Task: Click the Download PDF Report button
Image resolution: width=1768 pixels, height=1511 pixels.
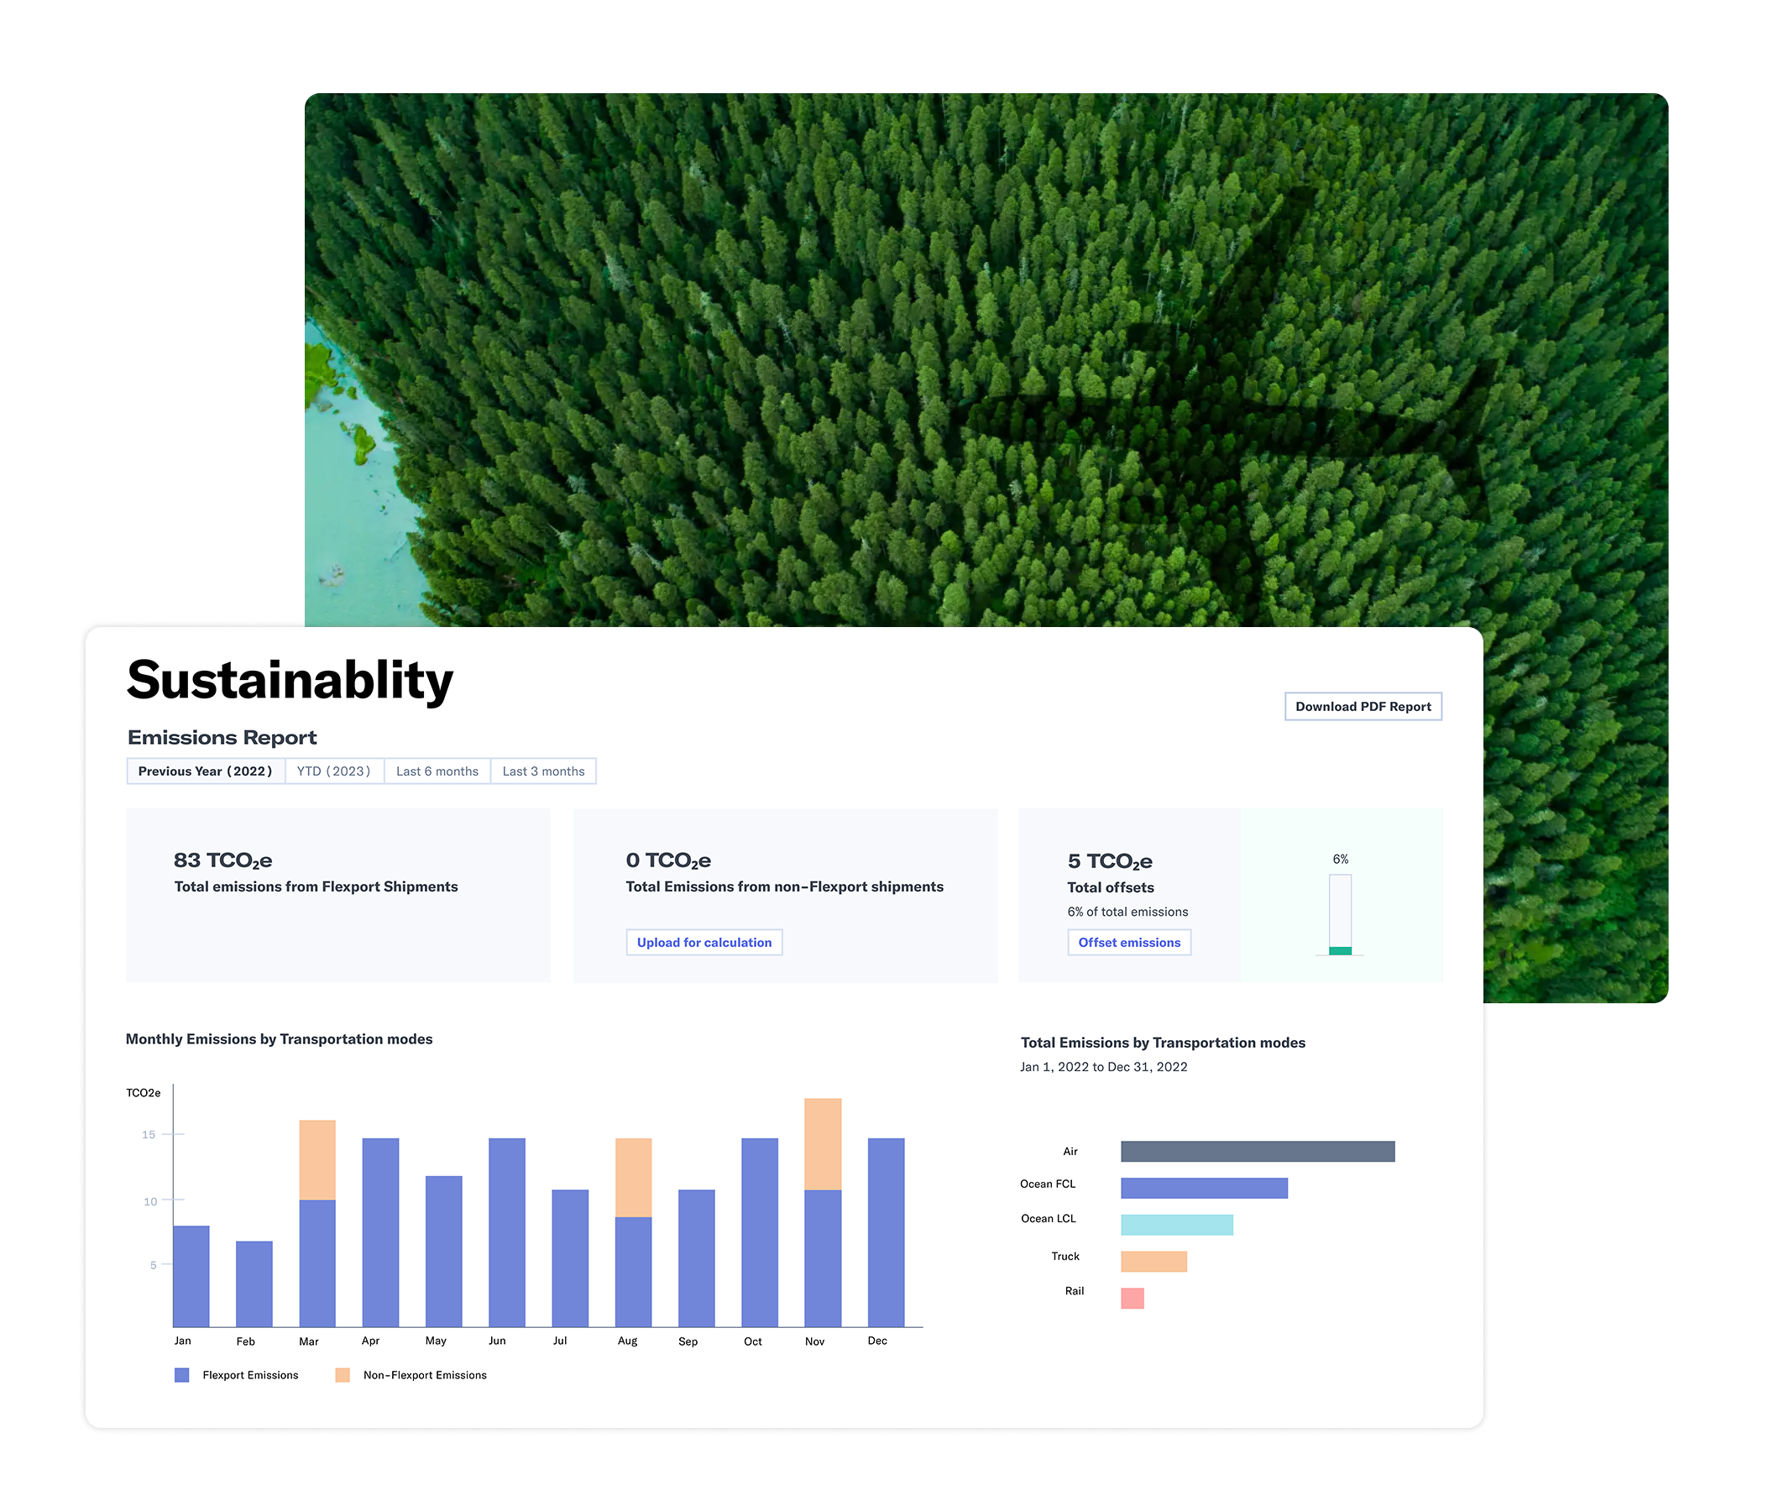Action: [x=1362, y=706]
